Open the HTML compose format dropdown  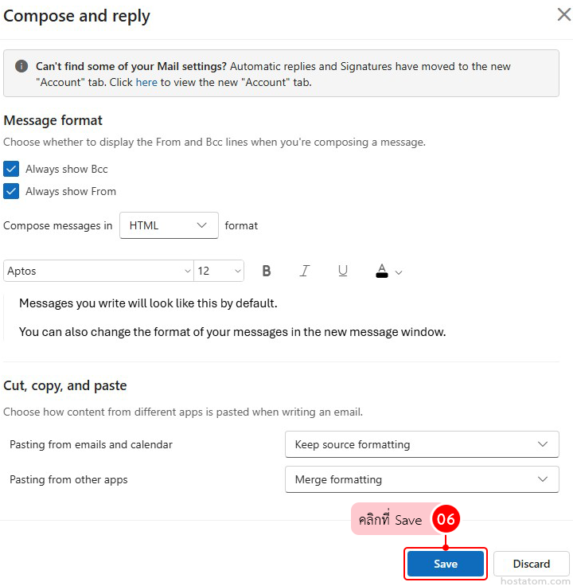(169, 225)
